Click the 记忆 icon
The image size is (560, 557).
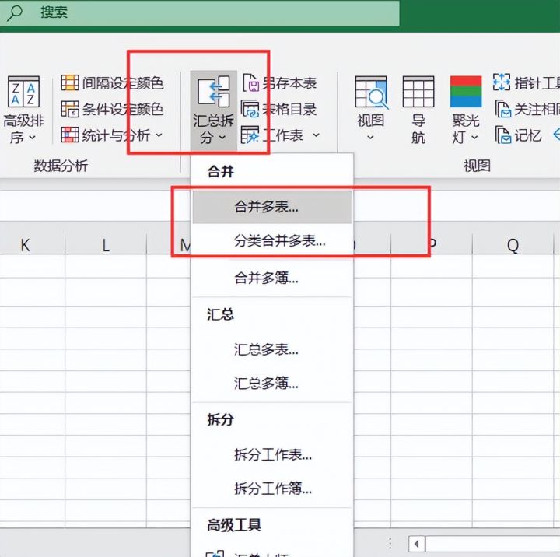coord(503,135)
